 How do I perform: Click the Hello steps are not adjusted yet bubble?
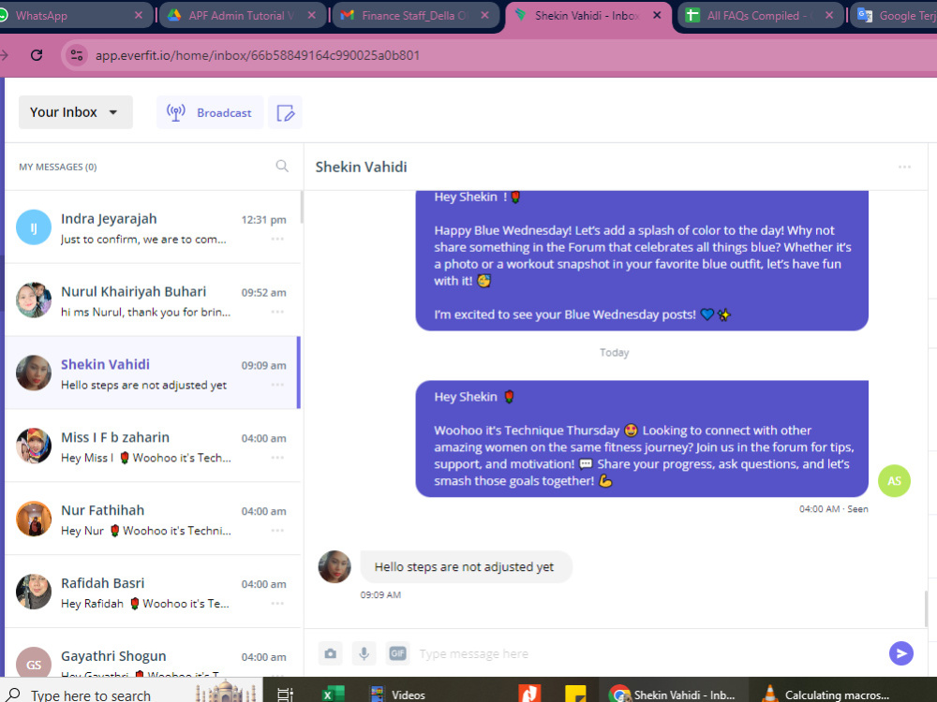coord(466,566)
